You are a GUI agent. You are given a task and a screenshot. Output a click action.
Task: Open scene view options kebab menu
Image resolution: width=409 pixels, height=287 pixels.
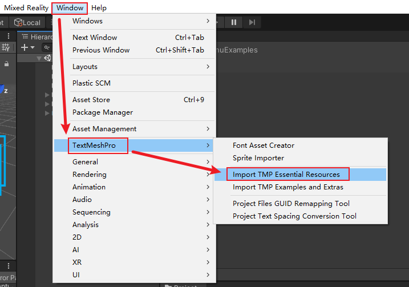tap(9, 36)
